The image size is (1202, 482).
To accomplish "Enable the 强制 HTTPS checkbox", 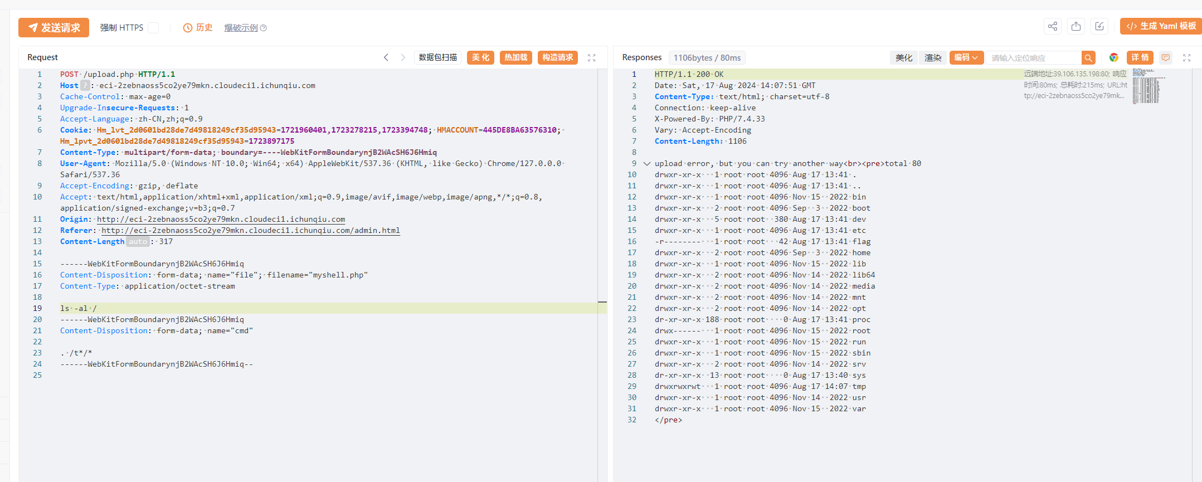I will tap(154, 28).
